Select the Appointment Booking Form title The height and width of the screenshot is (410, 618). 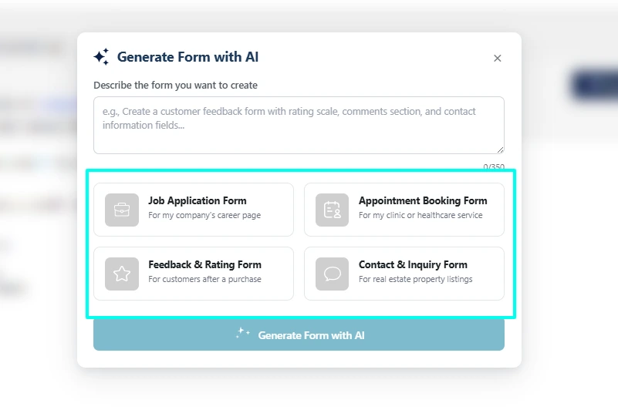[423, 200]
